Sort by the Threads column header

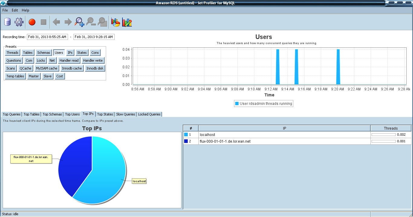tap(391, 128)
